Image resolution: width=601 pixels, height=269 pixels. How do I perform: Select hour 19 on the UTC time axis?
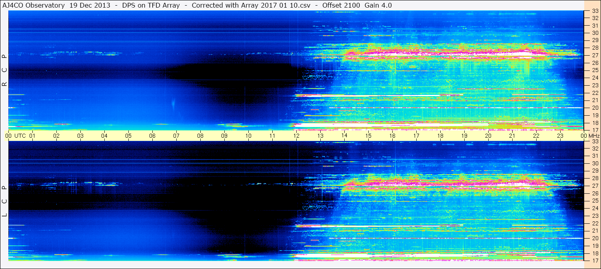[x=464, y=136]
